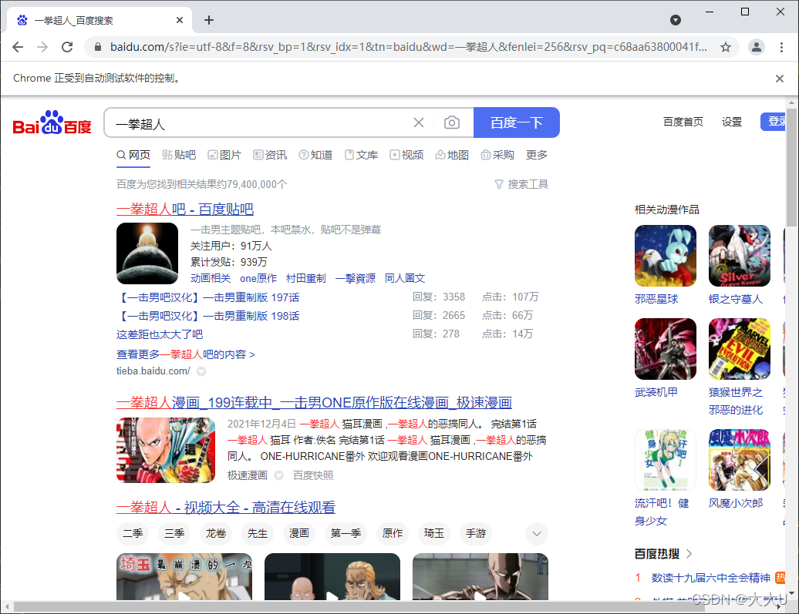Image resolution: width=799 pixels, height=614 pixels.
Task: Open the 动画相关 sublink
Action: point(211,278)
